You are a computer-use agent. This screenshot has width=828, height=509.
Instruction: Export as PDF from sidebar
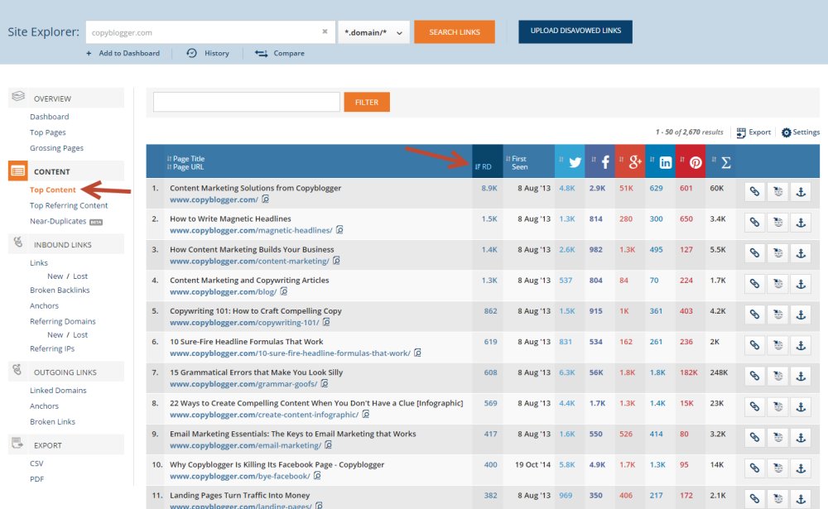pos(37,479)
